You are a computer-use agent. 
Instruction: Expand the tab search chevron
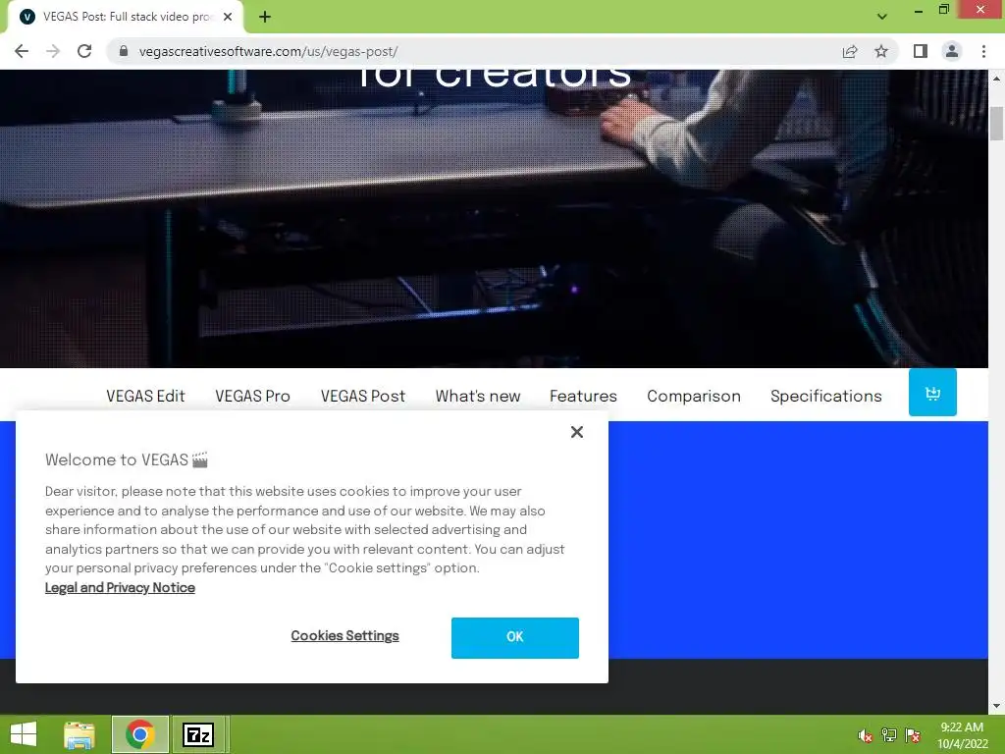click(882, 17)
